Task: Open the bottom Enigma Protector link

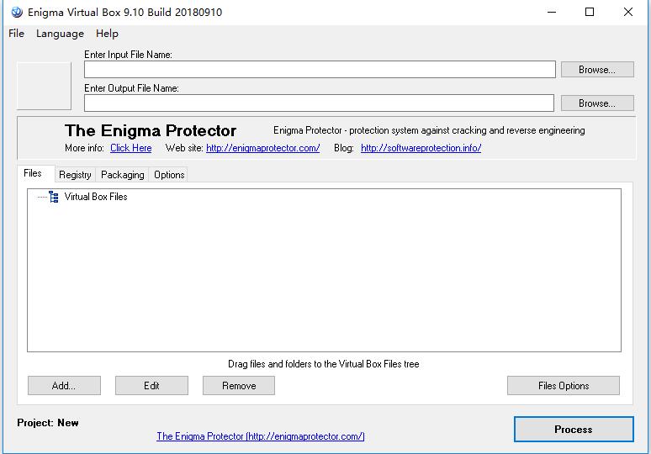Action: (x=261, y=436)
